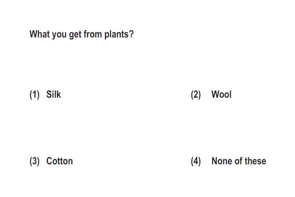Viewport: 295px width, 197px height.
Task: Click the capital C in Cotton
Action: pos(49,161)
